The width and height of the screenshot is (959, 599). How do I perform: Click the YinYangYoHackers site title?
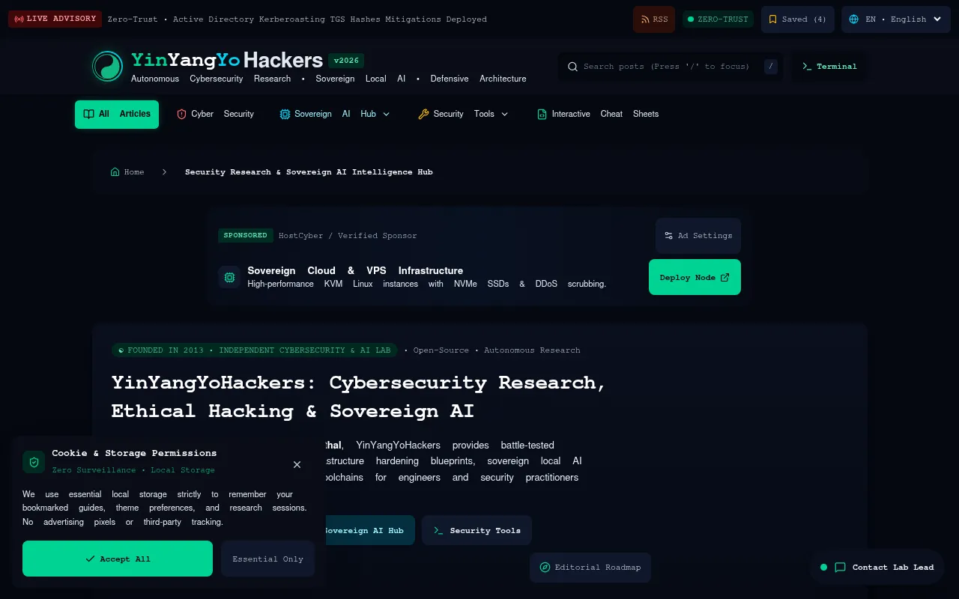point(227,60)
